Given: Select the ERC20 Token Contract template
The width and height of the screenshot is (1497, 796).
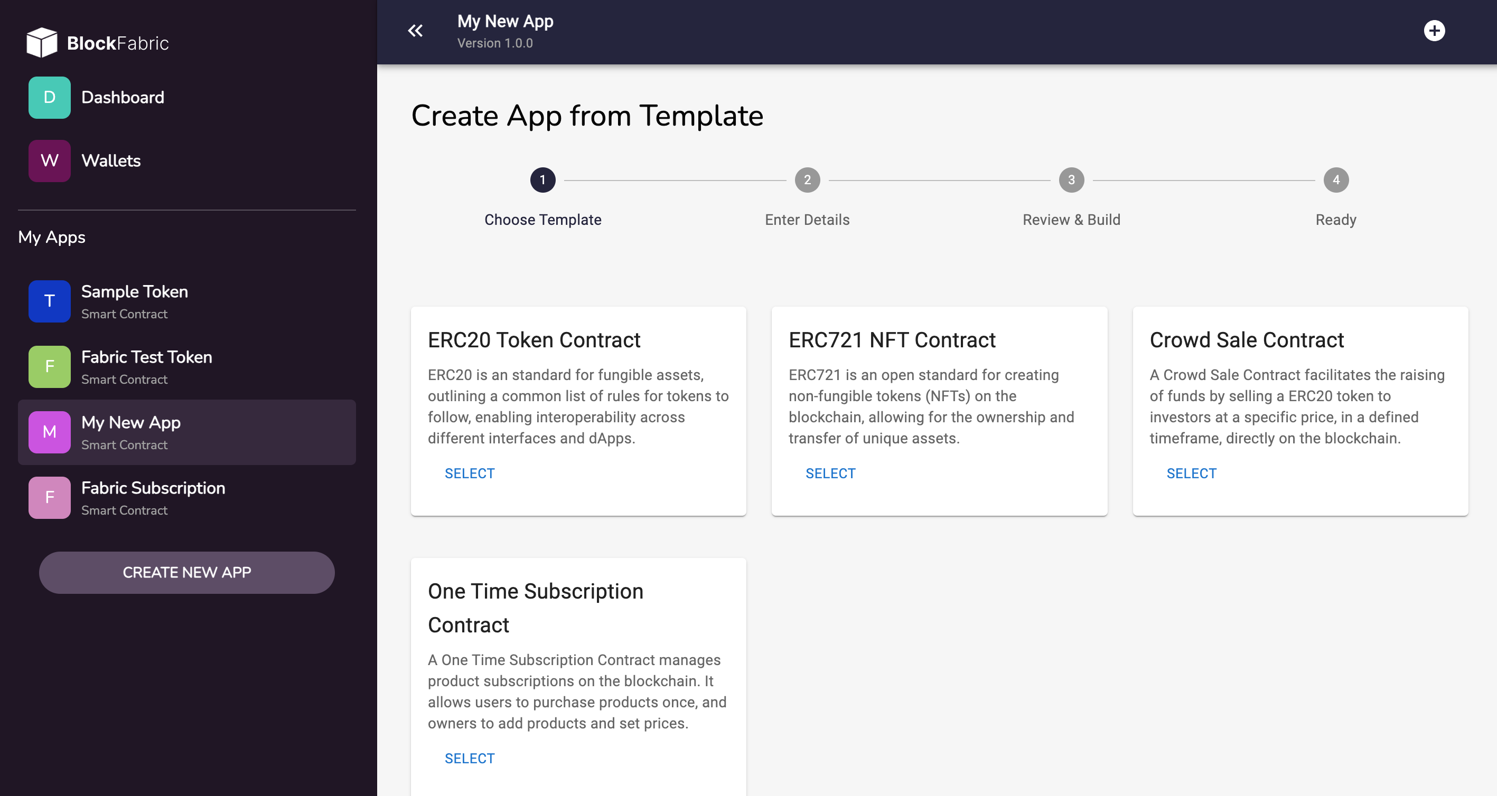Looking at the screenshot, I should 469,473.
